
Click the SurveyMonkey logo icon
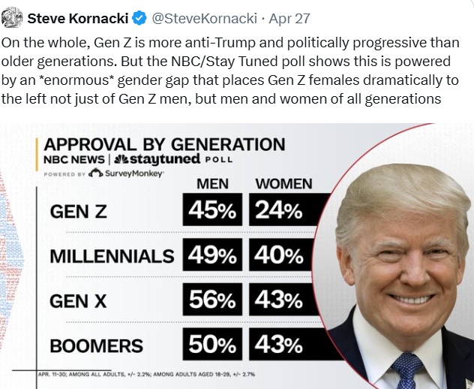click(x=96, y=173)
